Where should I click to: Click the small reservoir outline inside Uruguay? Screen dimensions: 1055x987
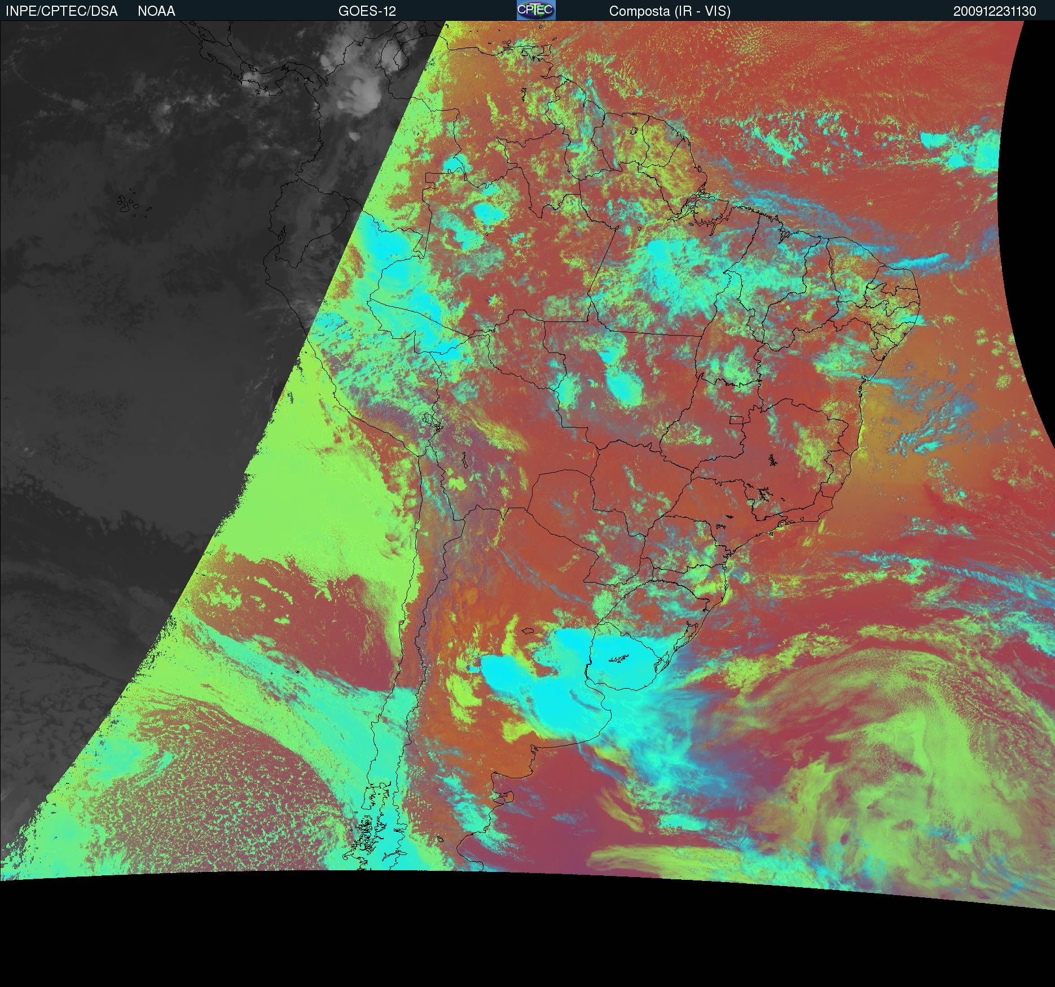(619, 658)
